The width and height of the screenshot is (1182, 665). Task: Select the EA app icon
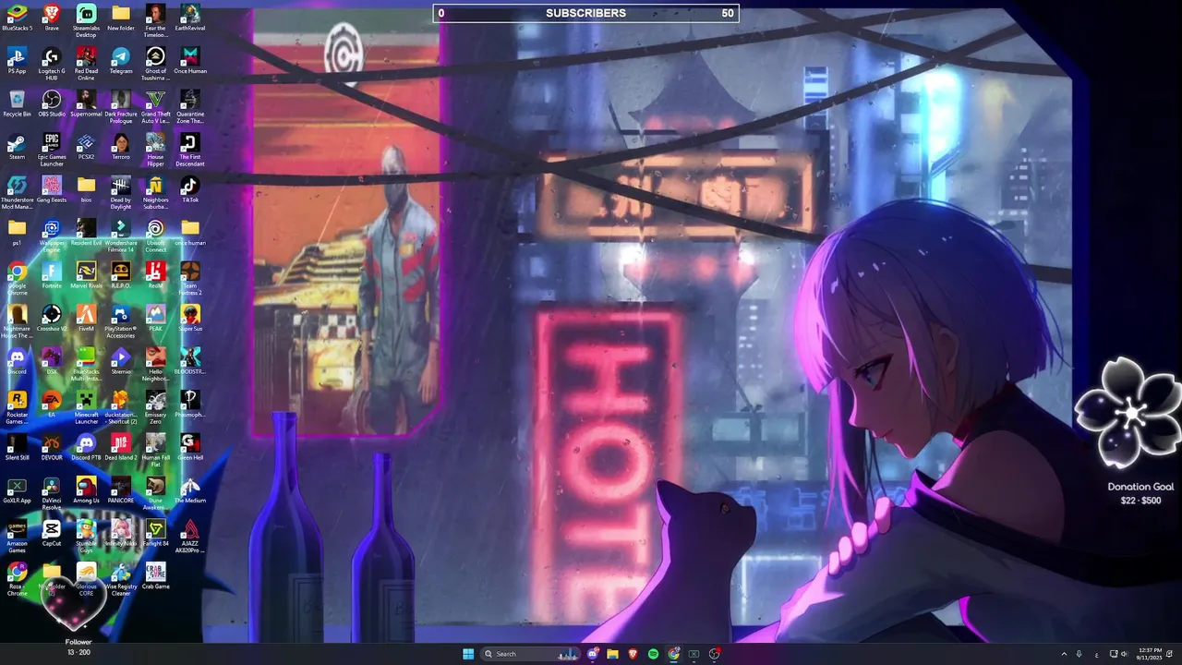coord(52,400)
